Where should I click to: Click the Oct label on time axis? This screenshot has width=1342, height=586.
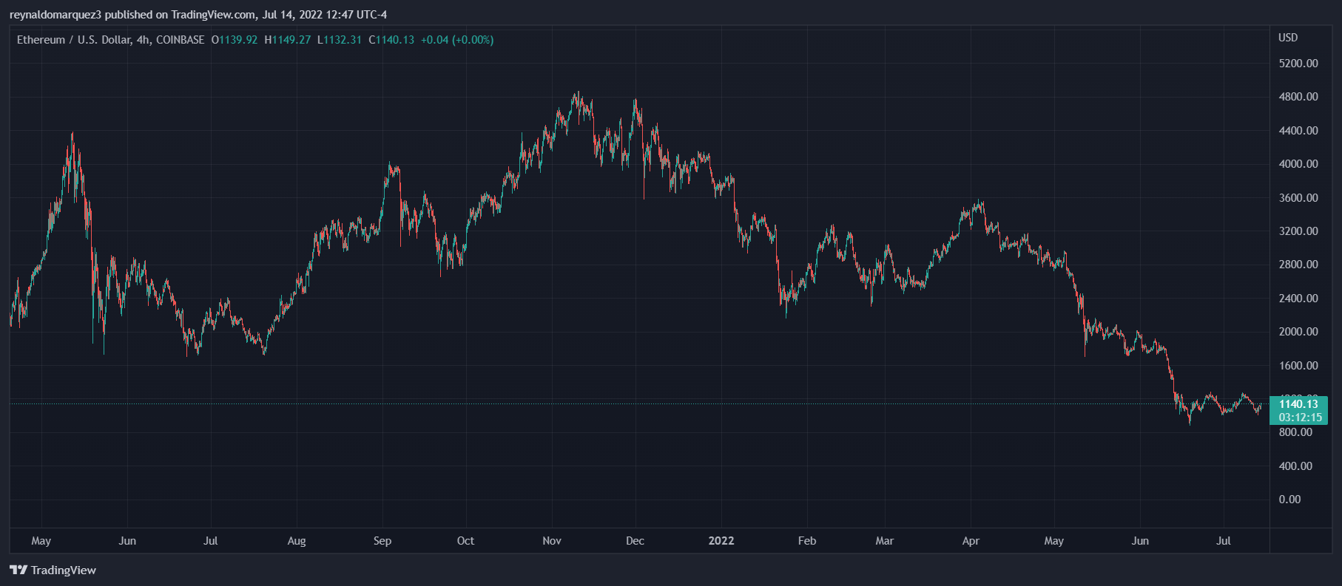point(465,541)
